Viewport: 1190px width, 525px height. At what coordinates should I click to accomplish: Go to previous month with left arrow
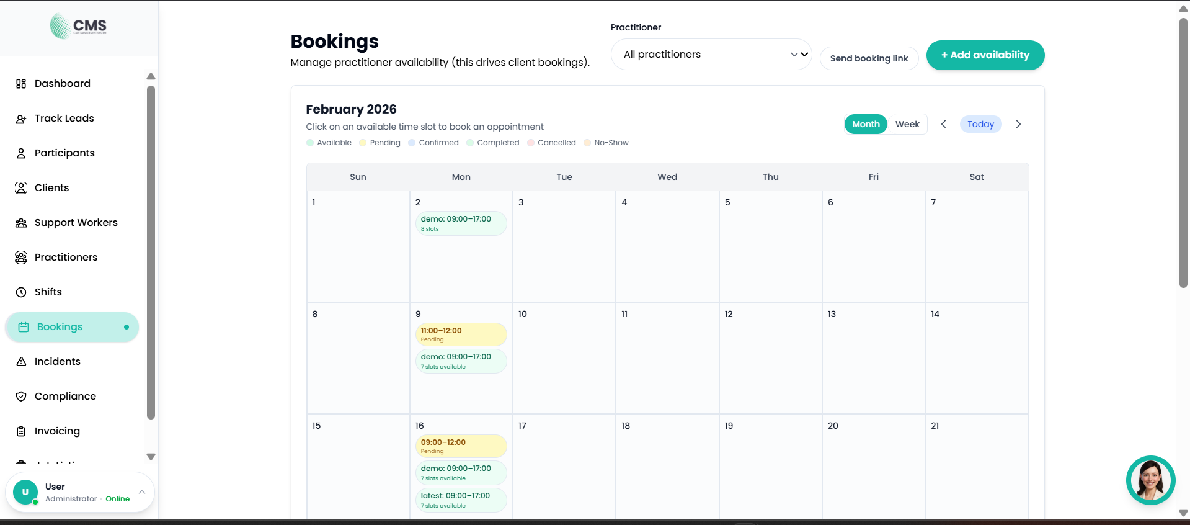[944, 124]
